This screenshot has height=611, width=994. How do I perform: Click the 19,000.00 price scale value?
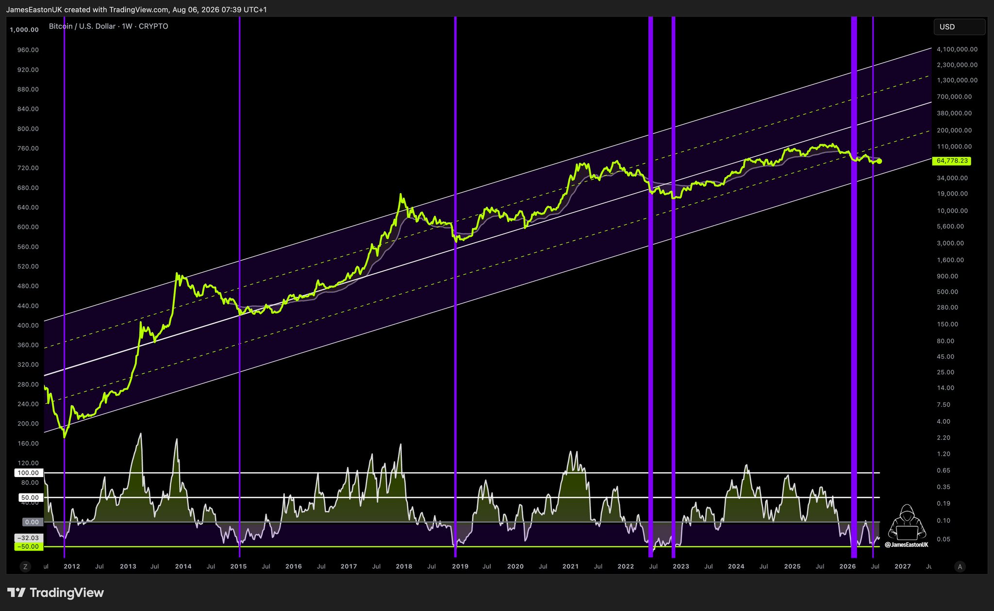click(x=952, y=194)
